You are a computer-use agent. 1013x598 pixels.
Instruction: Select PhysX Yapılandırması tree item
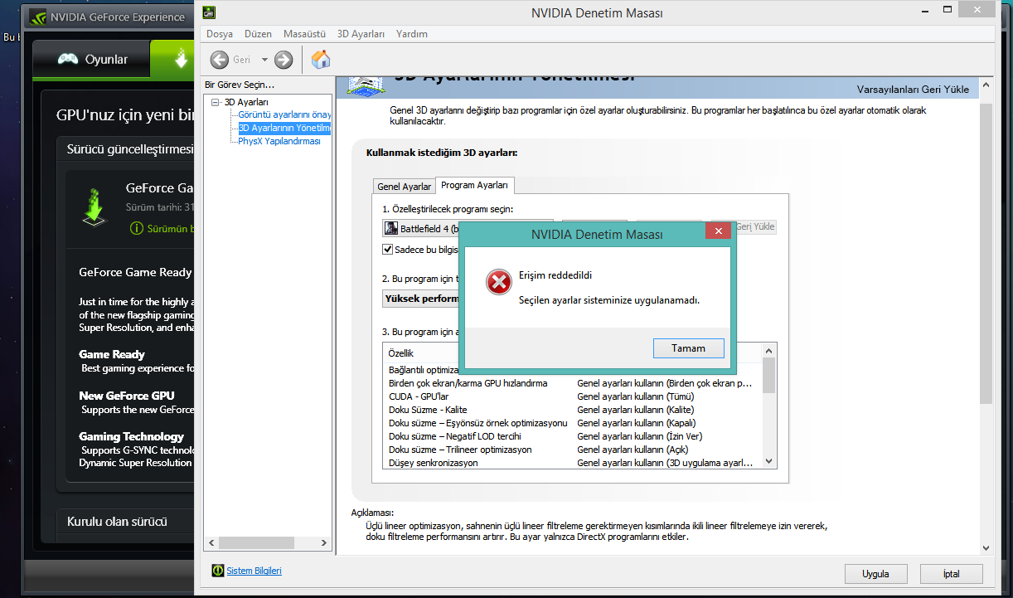coord(279,141)
